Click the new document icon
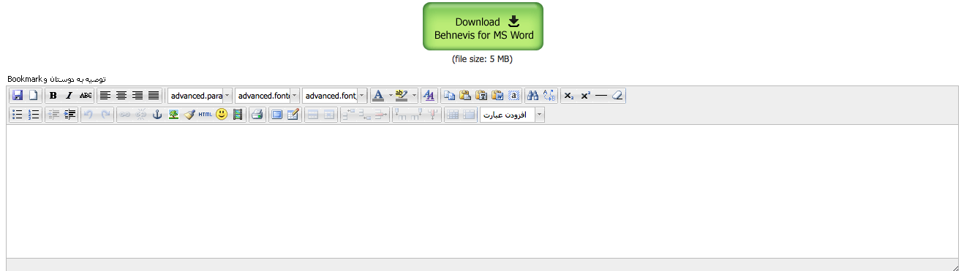The image size is (964, 271). tap(33, 96)
